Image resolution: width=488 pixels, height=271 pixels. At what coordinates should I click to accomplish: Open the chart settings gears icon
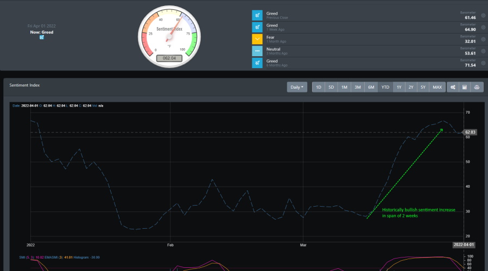(x=453, y=87)
